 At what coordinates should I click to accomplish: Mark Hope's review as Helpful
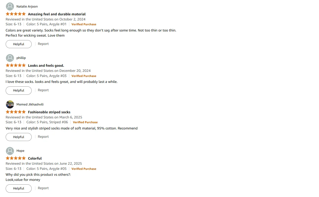[x=19, y=188]
